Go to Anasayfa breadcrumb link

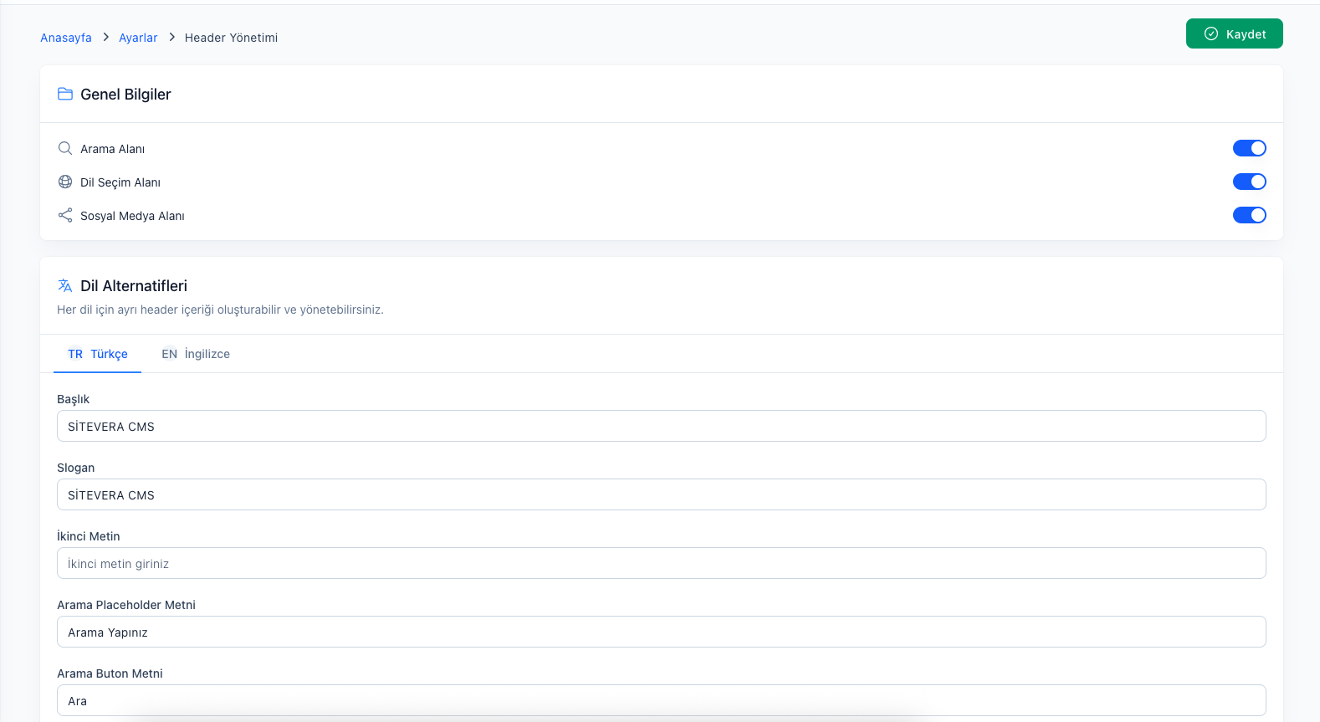click(x=66, y=38)
